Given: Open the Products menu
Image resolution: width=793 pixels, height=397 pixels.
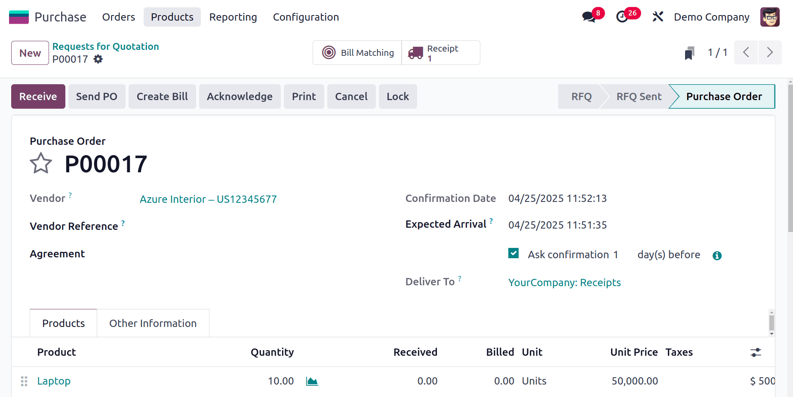Looking at the screenshot, I should click(x=172, y=17).
